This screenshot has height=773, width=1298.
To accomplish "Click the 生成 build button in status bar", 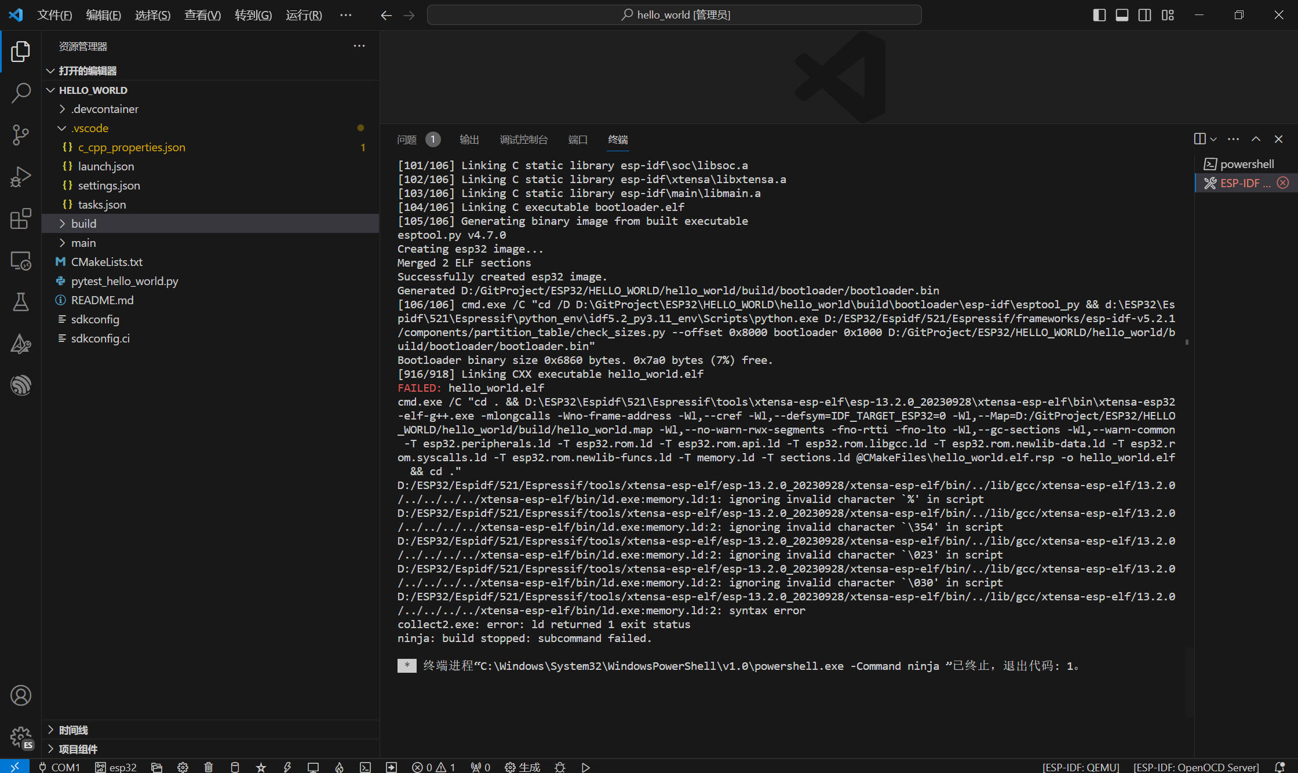I will click(522, 767).
